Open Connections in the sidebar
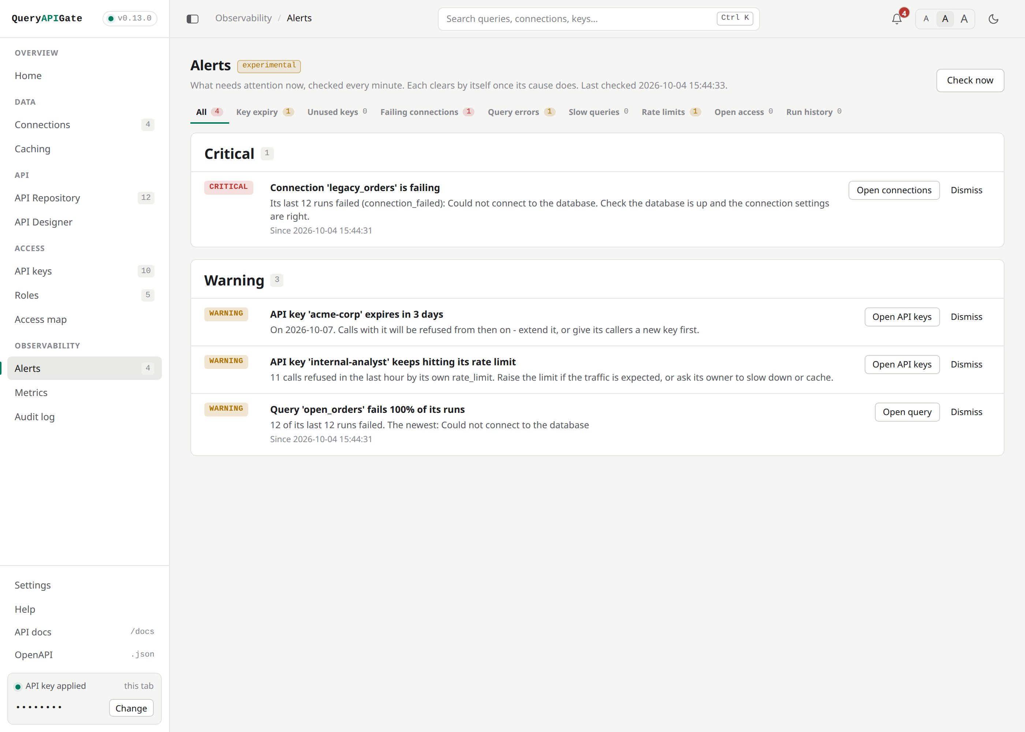 [84, 124]
